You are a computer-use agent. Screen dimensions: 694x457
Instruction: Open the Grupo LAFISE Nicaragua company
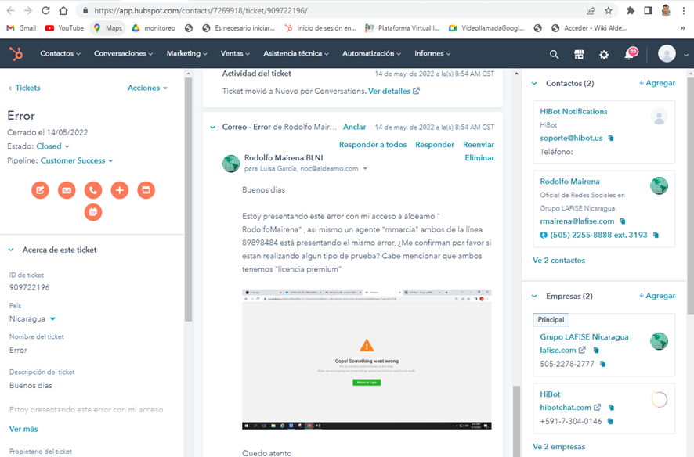coord(584,336)
